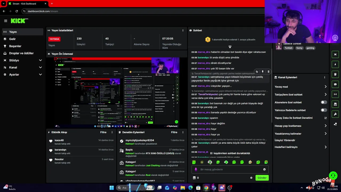Click the lightning bolt icon in right sidebar

[x=335, y=64]
